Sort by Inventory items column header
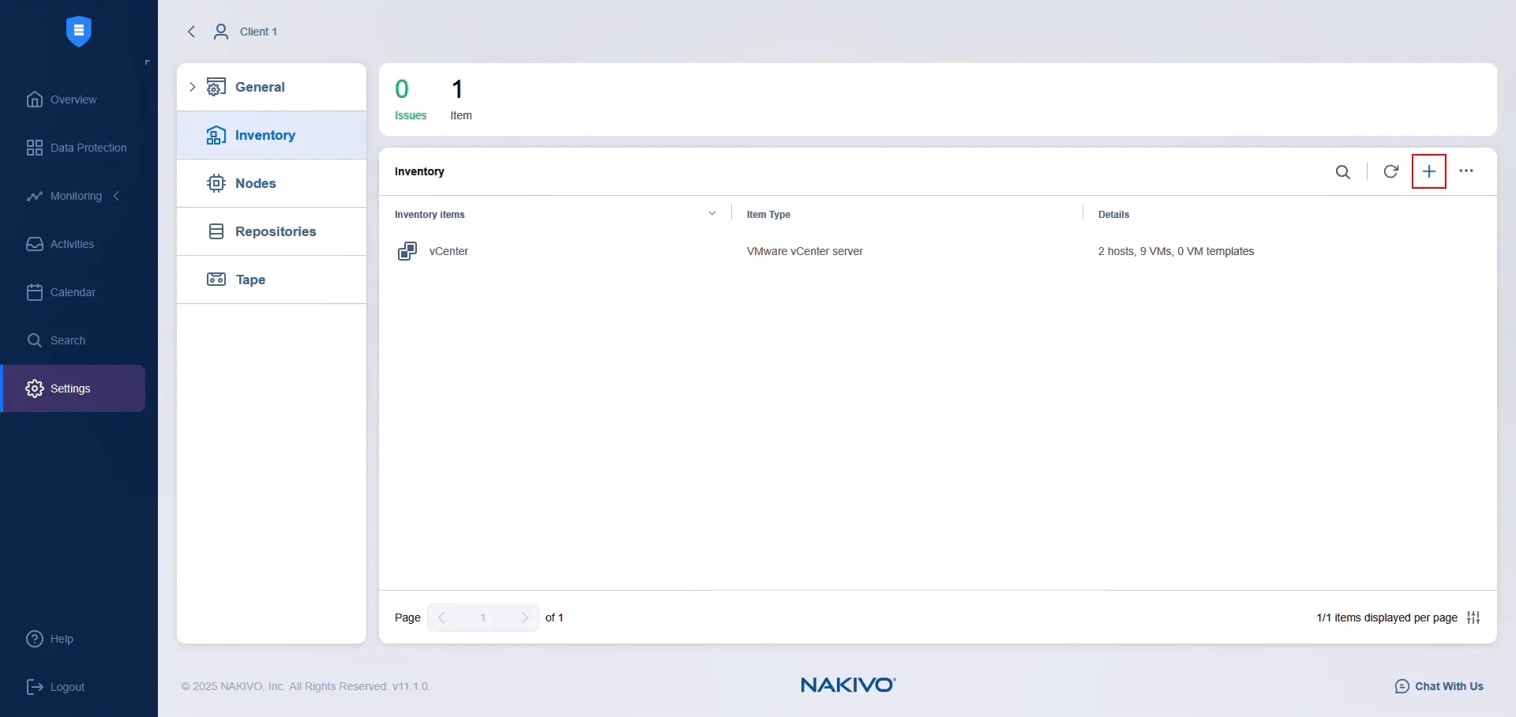The width and height of the screenshot is (1516, 717). 430,215
